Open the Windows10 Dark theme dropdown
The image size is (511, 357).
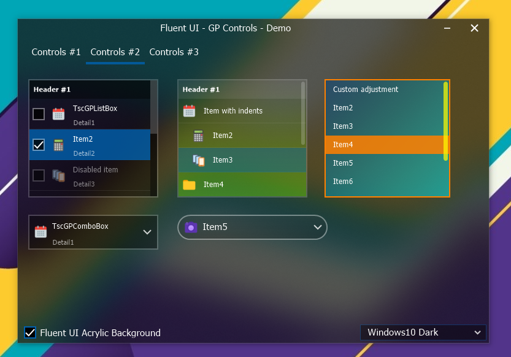coord(423,332)
